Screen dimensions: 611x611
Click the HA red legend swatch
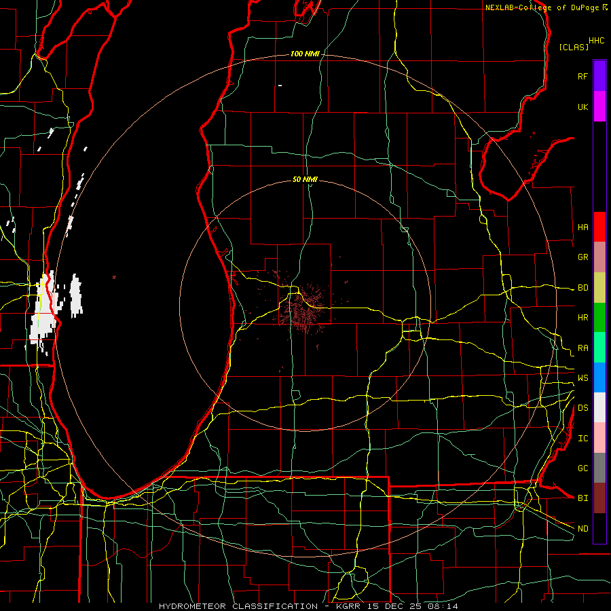tap(599, 227)
